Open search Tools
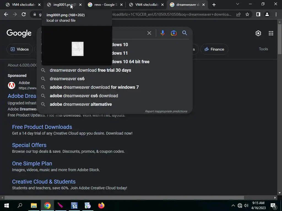 (x=263, y=49)
